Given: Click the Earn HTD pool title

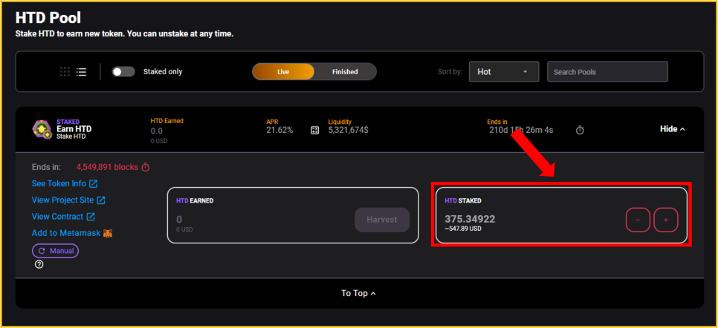Looking at the screenshot, I should (74, 129).
